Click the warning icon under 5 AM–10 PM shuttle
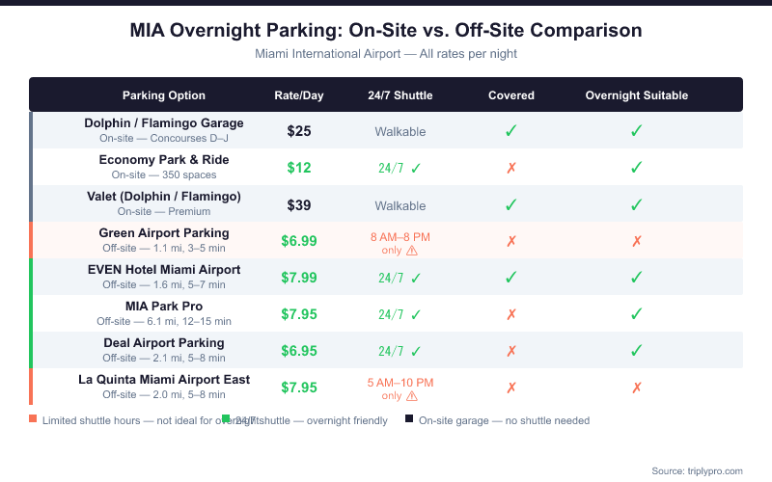 [x=412, y=396]
